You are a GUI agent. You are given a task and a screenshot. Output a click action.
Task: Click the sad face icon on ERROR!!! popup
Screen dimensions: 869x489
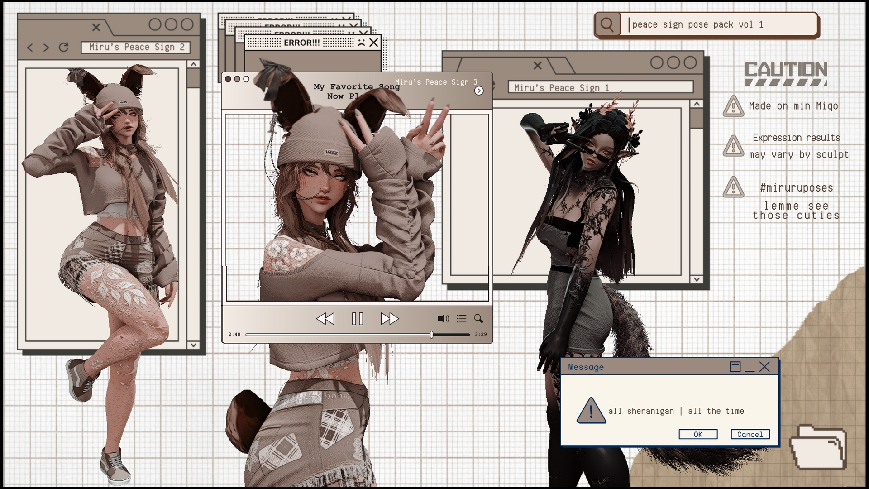pos(361,43)
